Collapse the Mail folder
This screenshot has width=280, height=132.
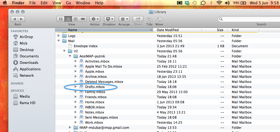pos(58,41)
